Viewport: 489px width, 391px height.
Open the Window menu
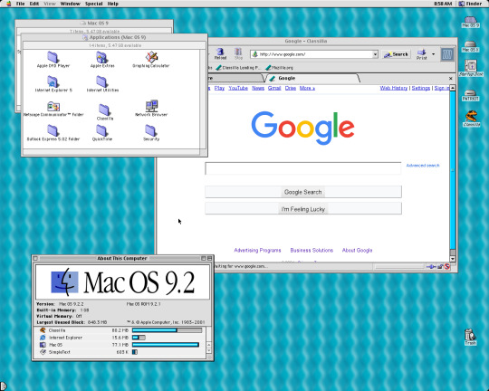[70, 4]
